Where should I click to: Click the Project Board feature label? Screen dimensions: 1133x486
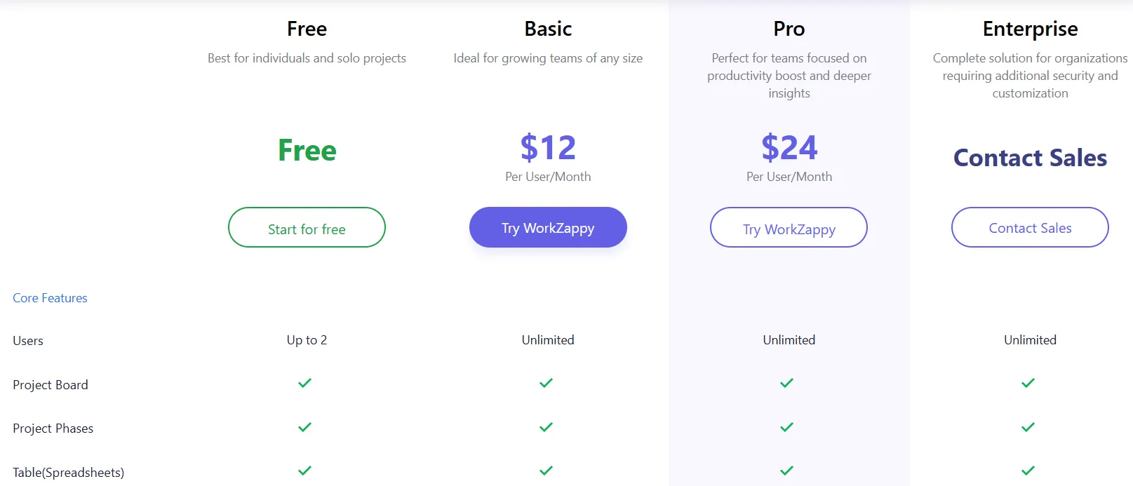point(51,385)
